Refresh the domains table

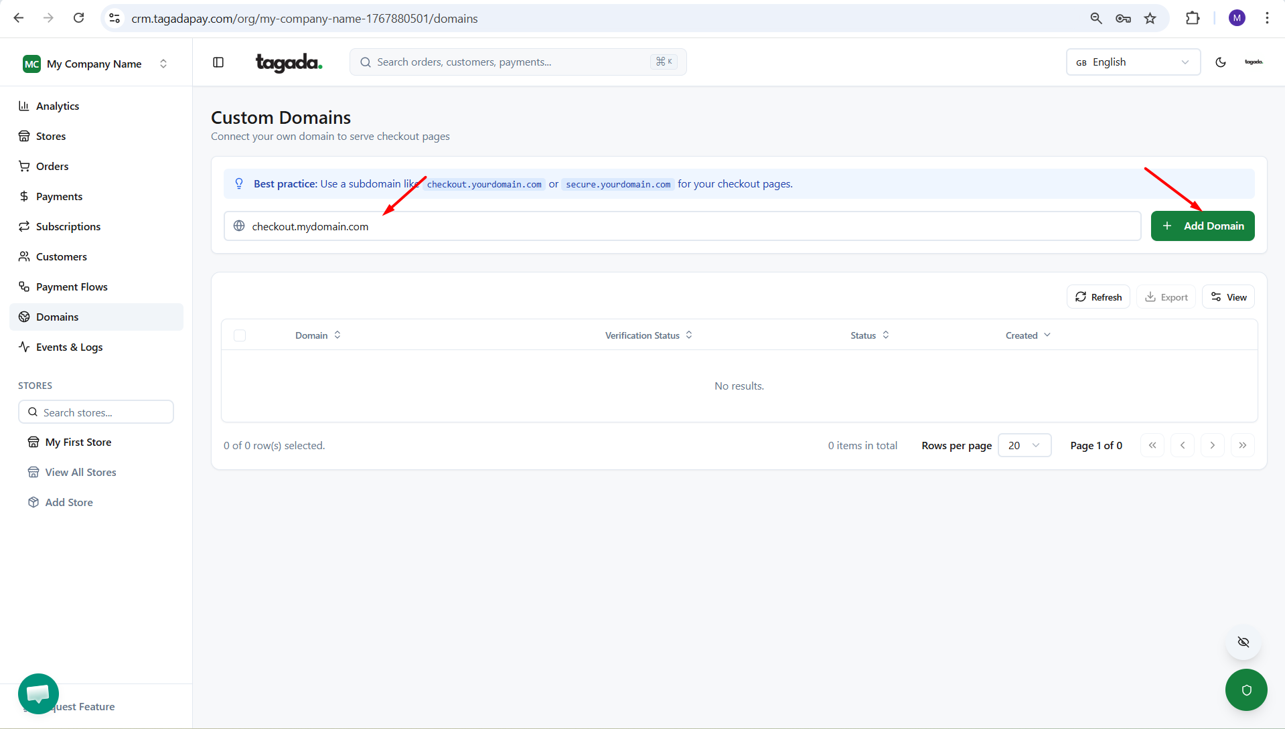[1098, 297]
